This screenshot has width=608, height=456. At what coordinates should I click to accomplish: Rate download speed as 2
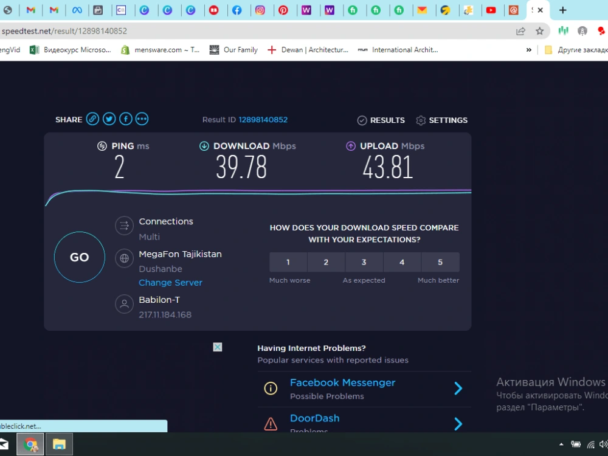[326, 262]
